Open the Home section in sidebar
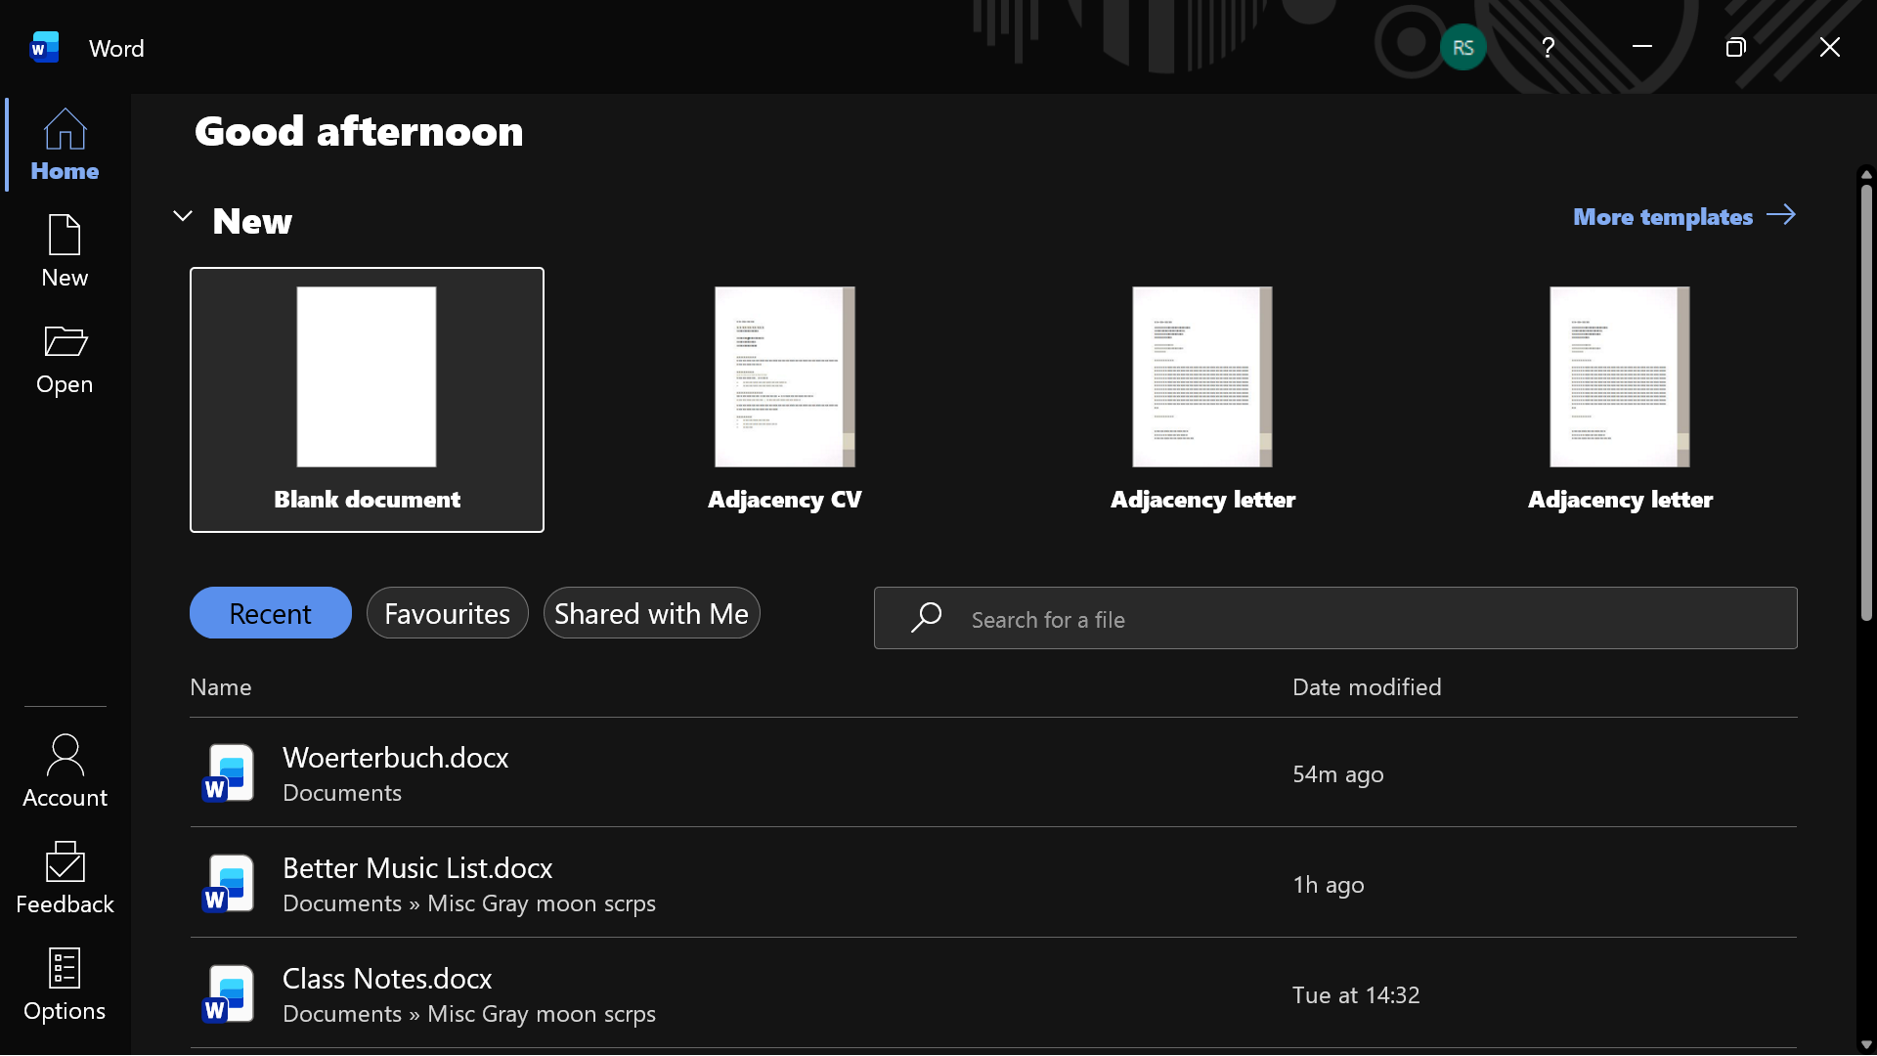 click(65, 145)
